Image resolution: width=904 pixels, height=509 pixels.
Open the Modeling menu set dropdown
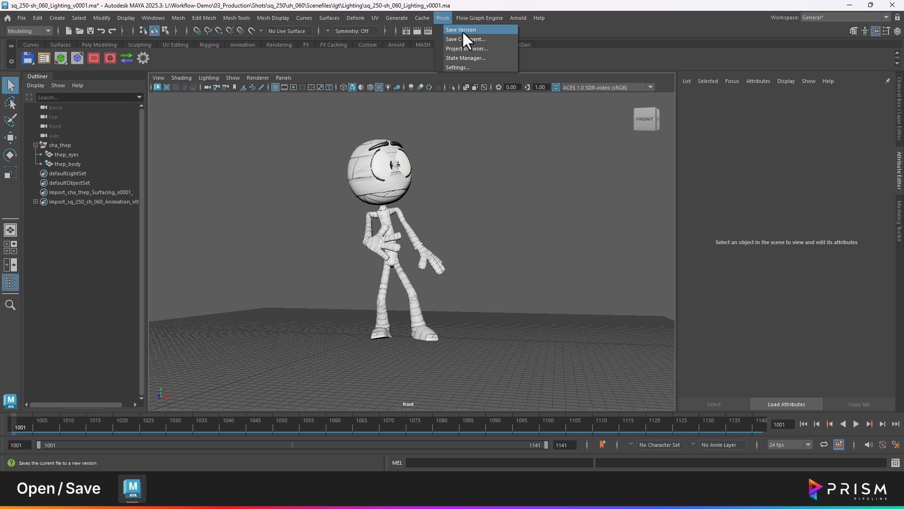pos(29,31)
